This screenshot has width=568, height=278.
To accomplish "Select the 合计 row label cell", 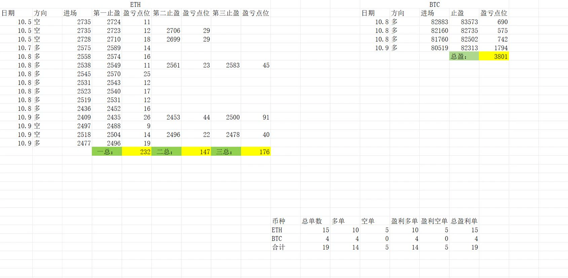I will pyautogui.click(x=286, y=247).
